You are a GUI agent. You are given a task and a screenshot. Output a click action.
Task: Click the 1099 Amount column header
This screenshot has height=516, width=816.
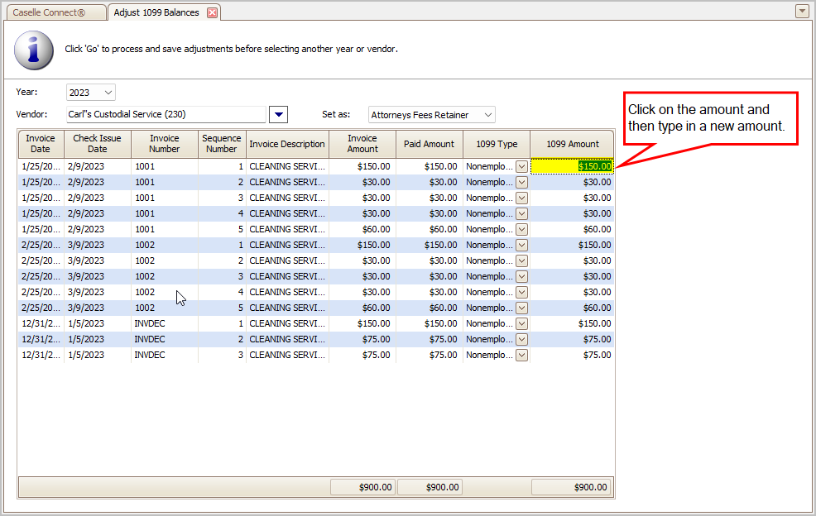(x=572, y=144)
